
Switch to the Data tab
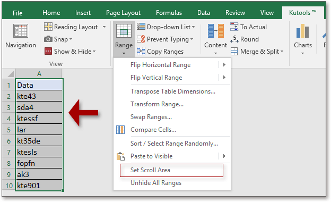pos(204,13)
